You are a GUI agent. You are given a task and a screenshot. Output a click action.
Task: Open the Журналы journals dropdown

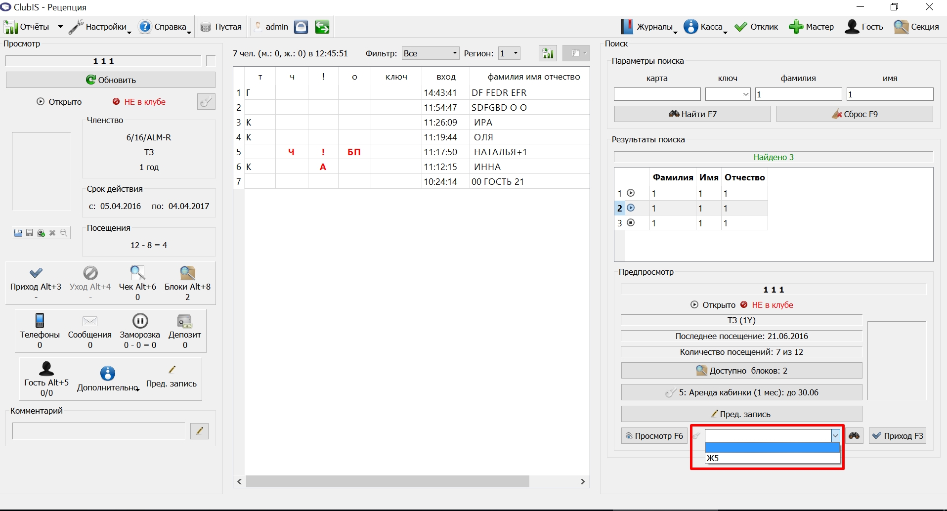point(649,27)
